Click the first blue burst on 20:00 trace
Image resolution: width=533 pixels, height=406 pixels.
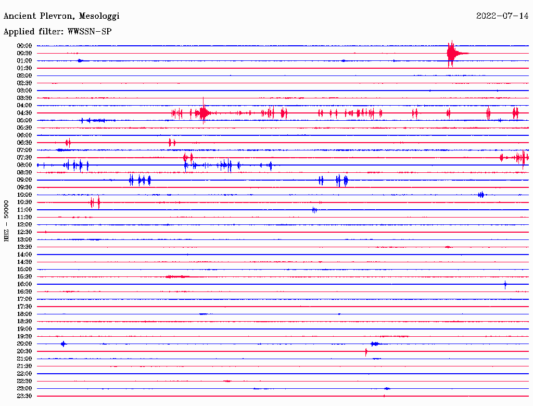(x=63, y=344)
